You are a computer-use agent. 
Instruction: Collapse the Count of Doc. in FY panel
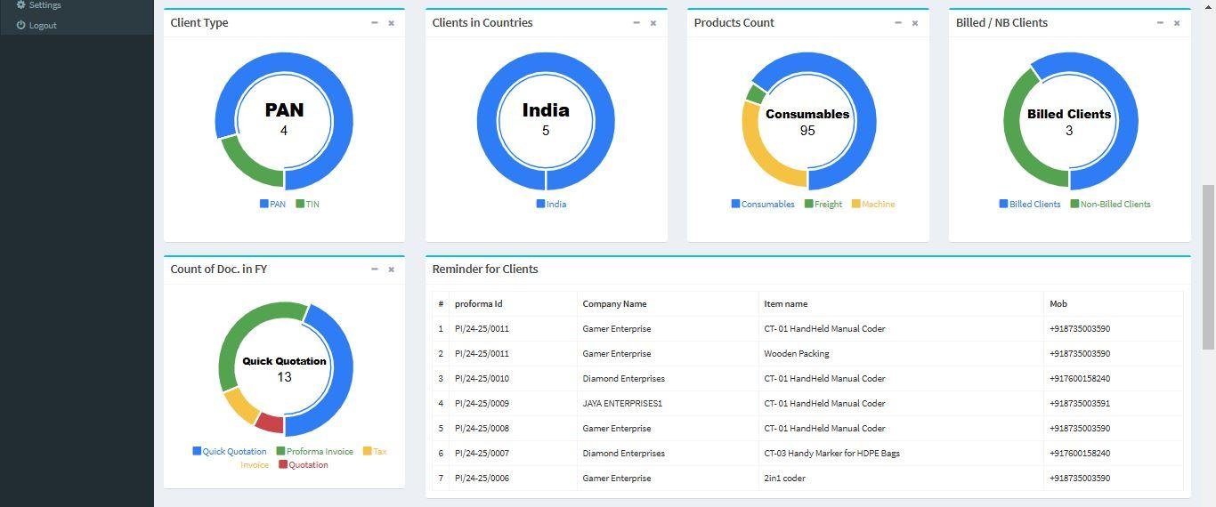375,270
